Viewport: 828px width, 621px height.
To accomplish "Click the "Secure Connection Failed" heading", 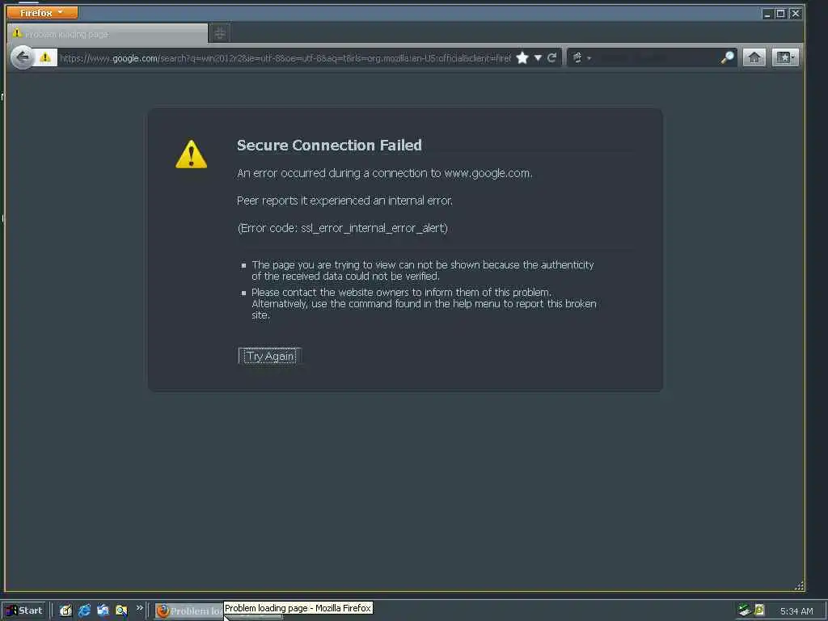I will coord(329,146).
